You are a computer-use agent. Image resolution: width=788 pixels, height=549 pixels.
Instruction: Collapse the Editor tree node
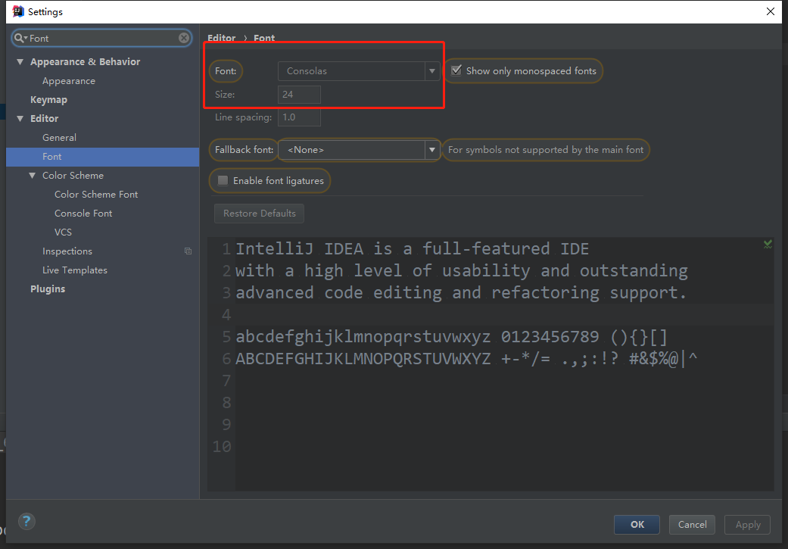coord(20,119)
